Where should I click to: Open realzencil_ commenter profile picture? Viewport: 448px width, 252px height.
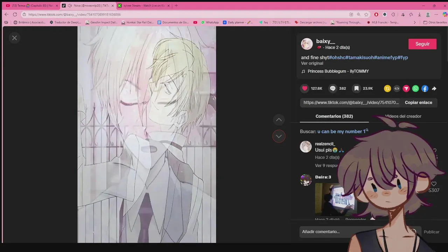coord(306,147)
